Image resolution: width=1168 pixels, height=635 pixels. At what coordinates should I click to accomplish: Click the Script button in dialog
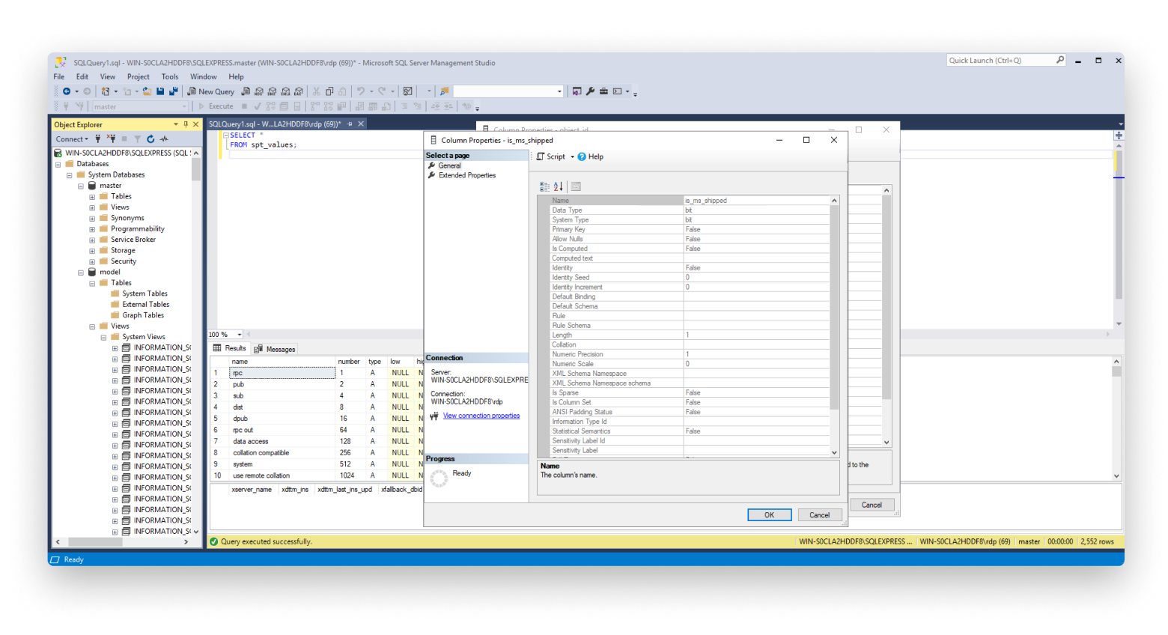pyautogui.click(x=551, y=157)
